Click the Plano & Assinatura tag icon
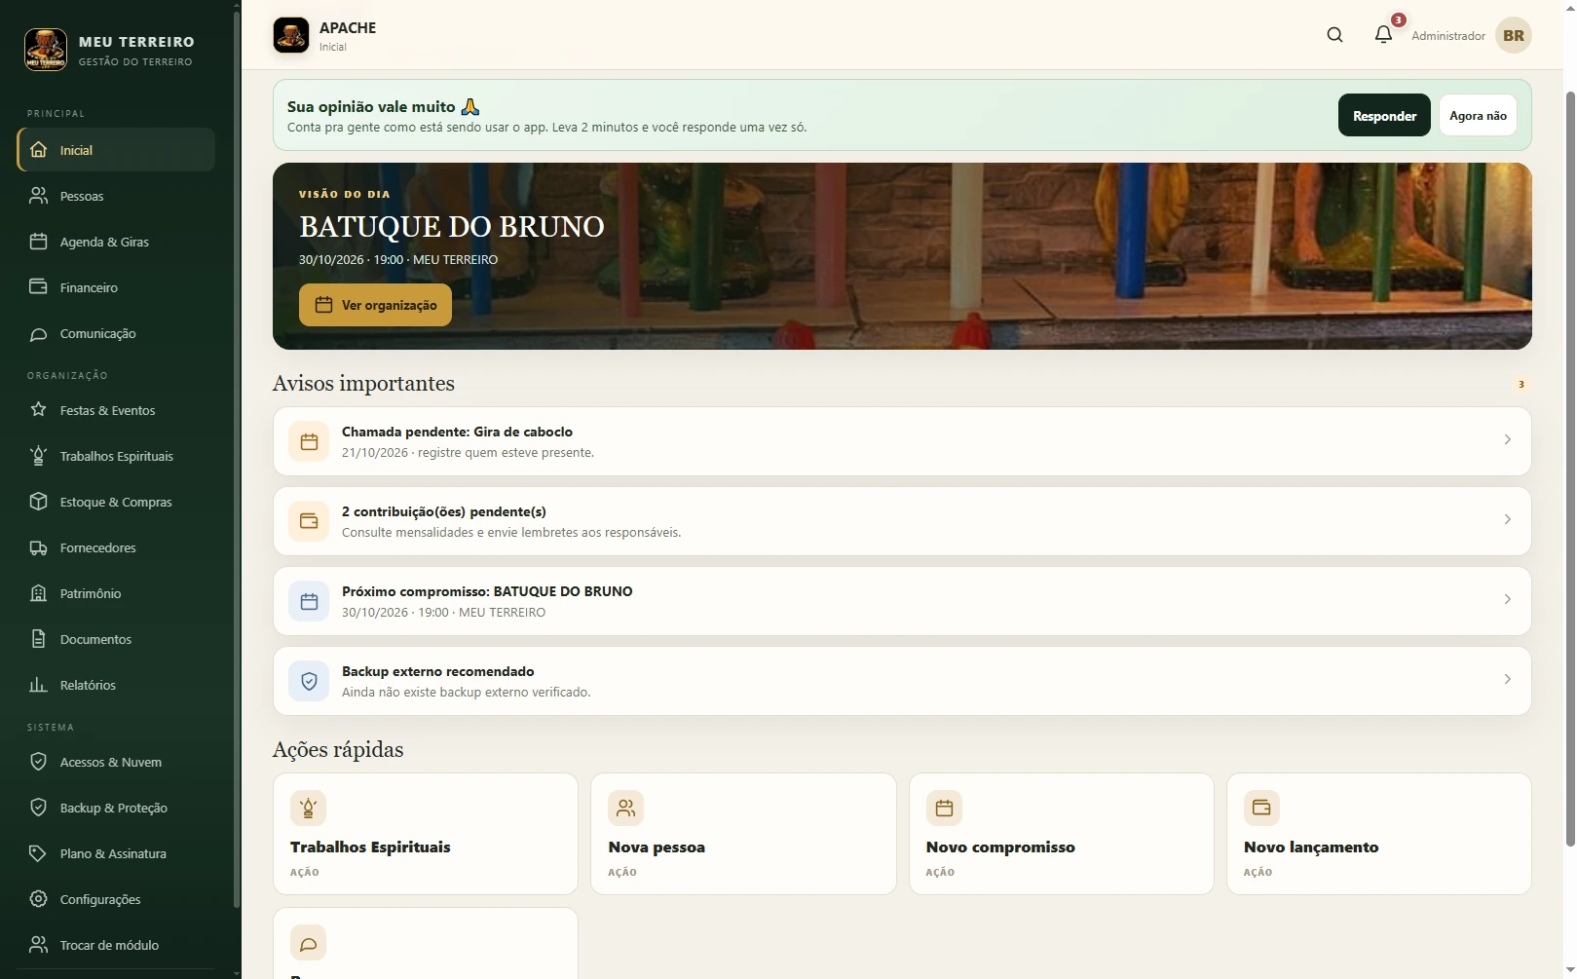This screenshot has height=979, width=1577. pyautogui.click(x=38, y=853)
